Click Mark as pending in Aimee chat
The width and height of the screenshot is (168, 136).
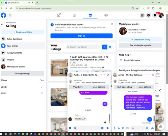point(124,87)
